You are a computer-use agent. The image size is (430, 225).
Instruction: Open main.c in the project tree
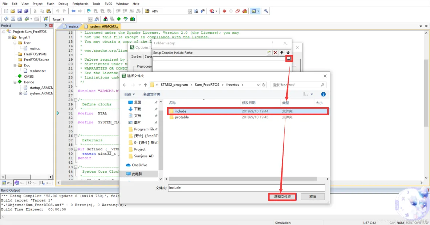pyautogui.click(x=35, y=49)
